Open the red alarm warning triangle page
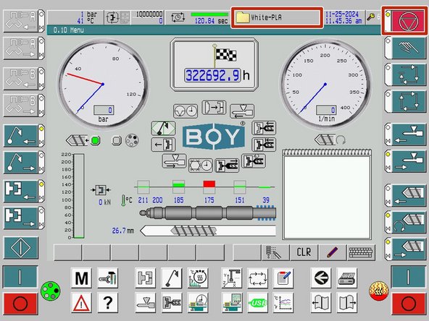 click(x=81, y=302)
